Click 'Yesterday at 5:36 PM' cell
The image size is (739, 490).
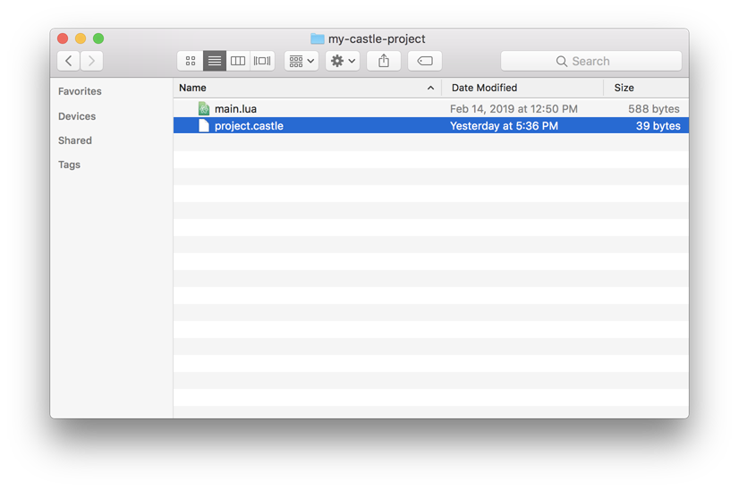(x=504, y=126)
